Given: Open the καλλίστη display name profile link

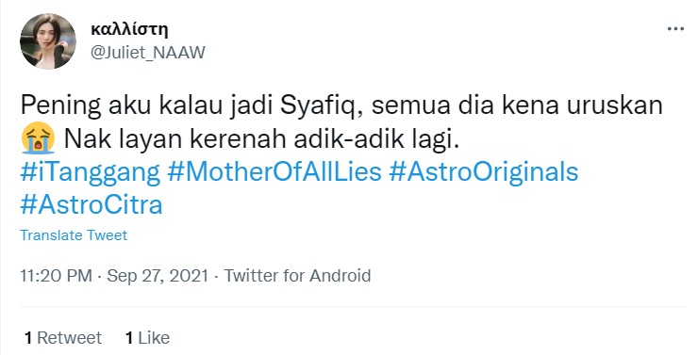Looking at the screenshot, I should (x=129, y=29).
